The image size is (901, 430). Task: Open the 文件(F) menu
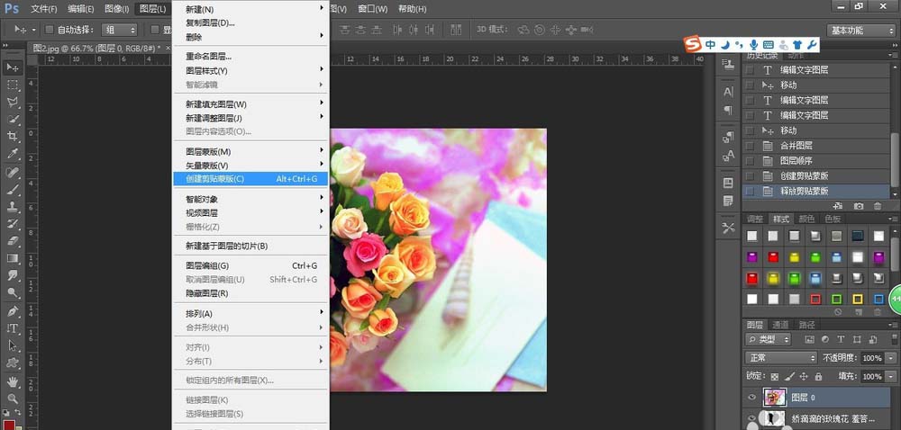click(x=43, y=9)
